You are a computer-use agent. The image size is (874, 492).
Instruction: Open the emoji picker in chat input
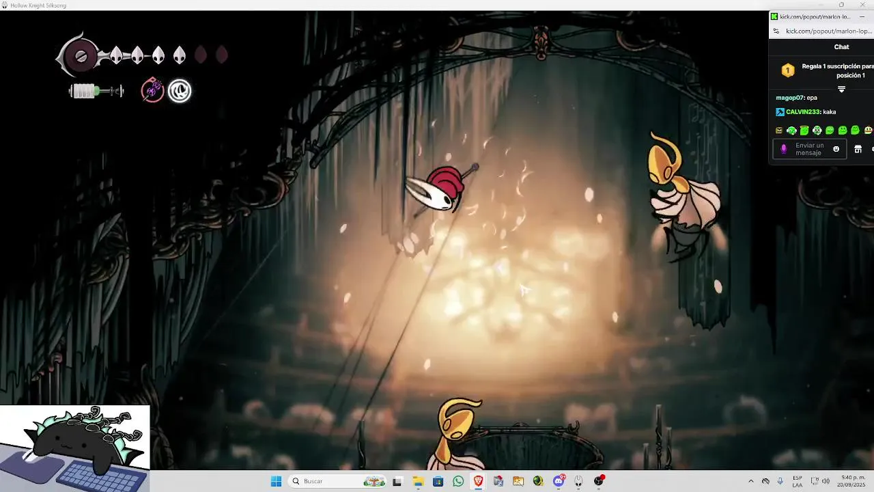836,149
